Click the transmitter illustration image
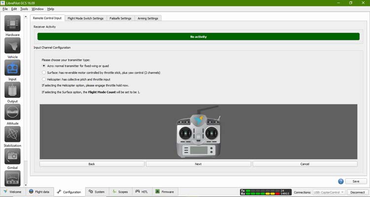 tap(198, 131)
